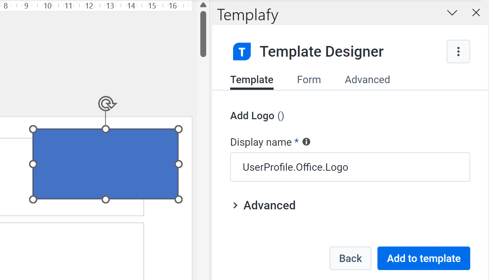
Task: Select the blue rectangle shape
Action: pyautogui.click(x=106, y=164)
